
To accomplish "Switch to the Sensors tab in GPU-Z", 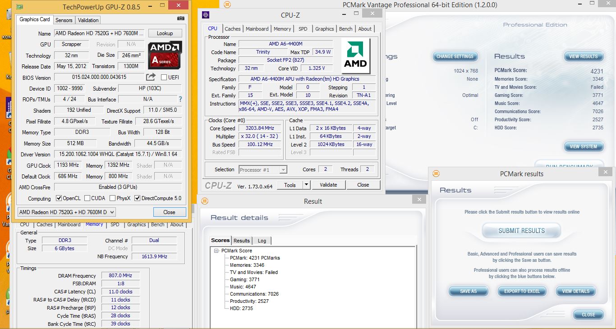I will click(x=64, y=20).
